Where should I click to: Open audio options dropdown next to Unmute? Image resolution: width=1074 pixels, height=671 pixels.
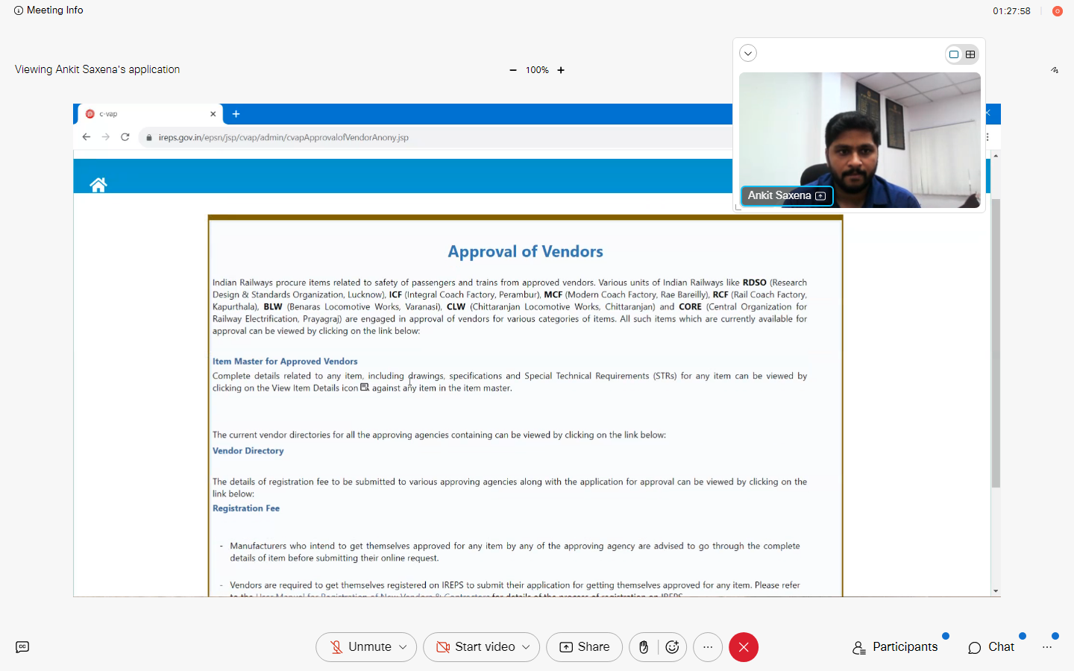point(403,647)
